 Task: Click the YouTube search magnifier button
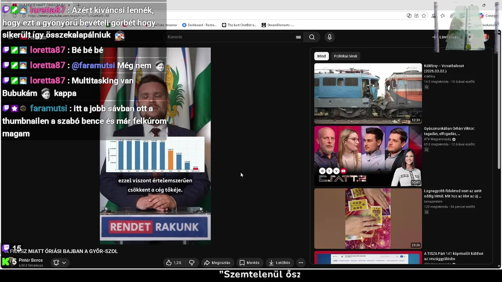tap(312, 37)
